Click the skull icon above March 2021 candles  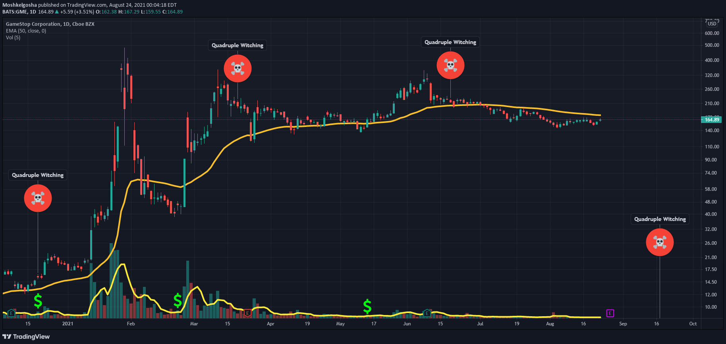point(237,68)
